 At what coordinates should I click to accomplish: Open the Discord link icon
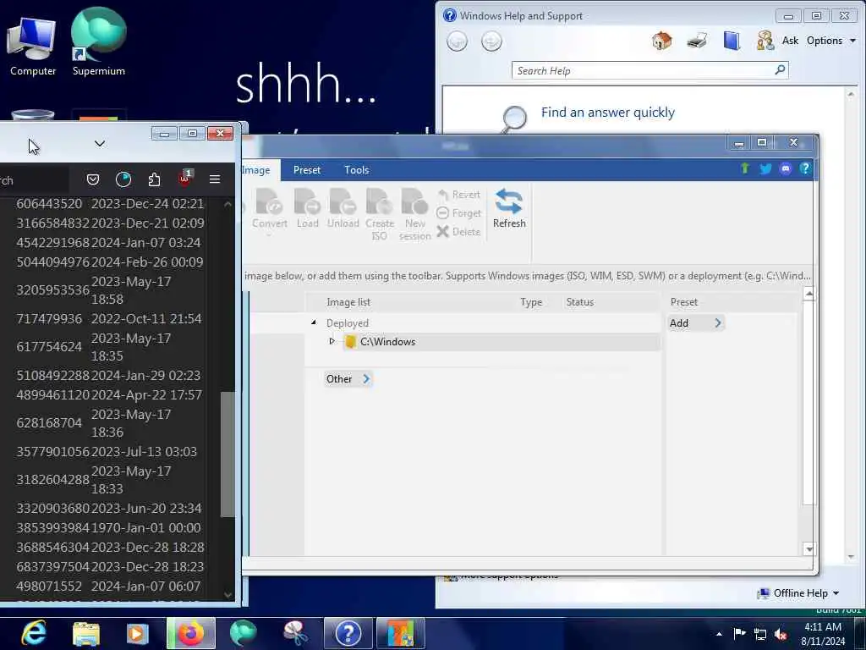coord(786,168)
